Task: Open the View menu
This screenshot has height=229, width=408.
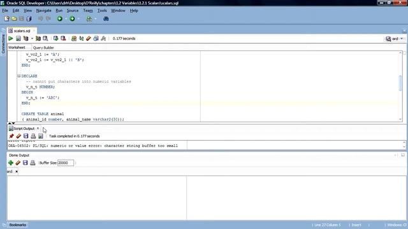Action: pos(27,11)
